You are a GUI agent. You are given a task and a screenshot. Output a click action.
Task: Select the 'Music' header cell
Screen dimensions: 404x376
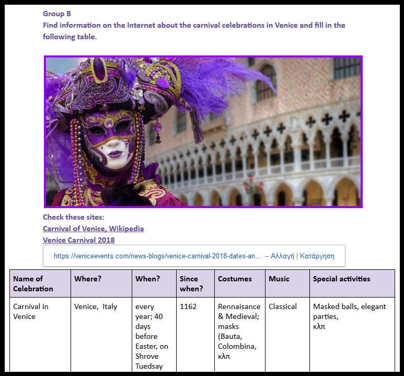tap(287, 283)
